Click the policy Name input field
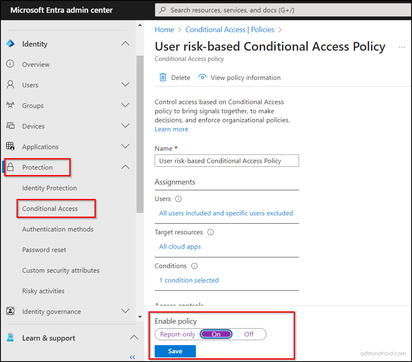The height and width of the screenshot is (362, 412). tap(226, 161)
